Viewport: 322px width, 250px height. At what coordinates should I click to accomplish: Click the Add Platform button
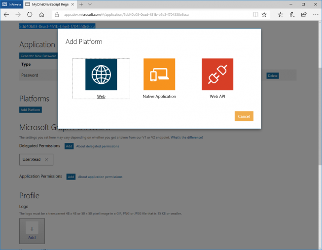point(31,109)
